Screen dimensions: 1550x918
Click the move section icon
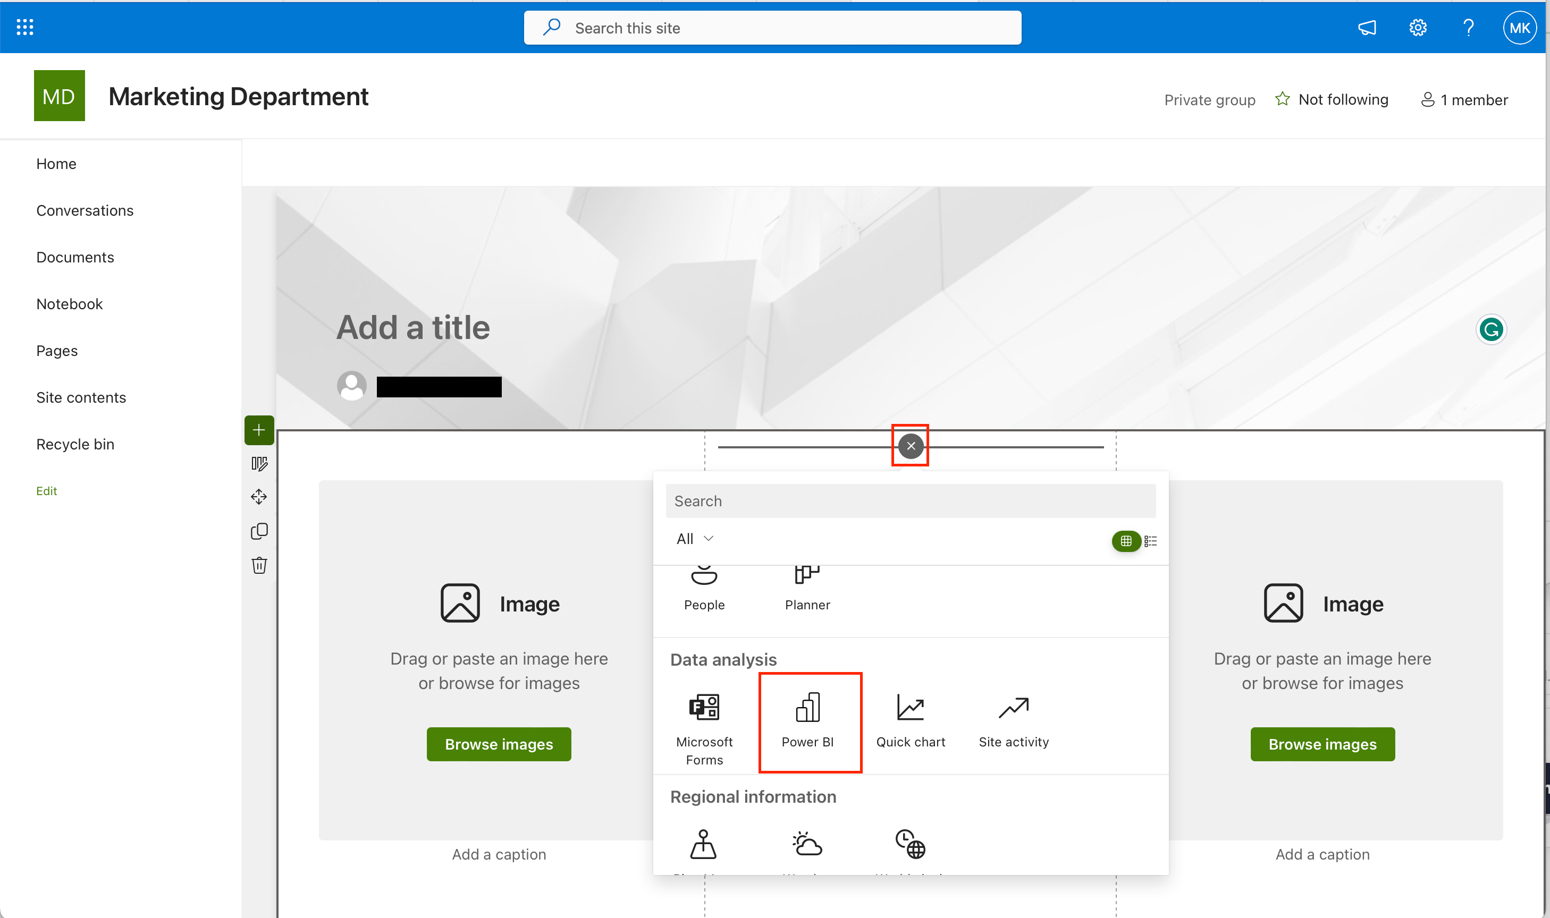(x=259, y=496)
